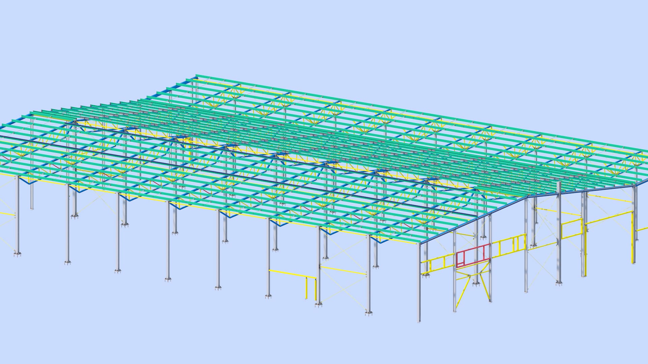Select the front corner steel column
The image size is (648, 364).
pos(419,282)
